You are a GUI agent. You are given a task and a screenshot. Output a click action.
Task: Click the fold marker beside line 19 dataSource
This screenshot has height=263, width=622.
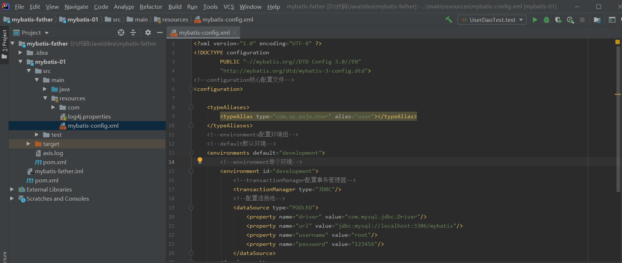[x=191, y=208]
